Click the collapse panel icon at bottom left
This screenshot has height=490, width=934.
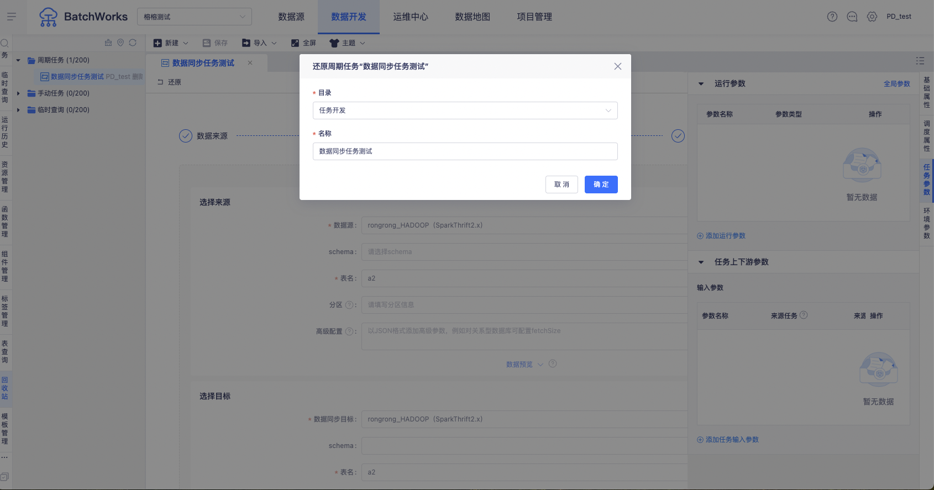[4, 477]
